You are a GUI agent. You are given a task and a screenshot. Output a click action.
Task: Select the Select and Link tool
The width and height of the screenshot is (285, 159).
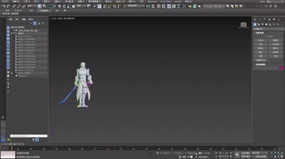14,6
